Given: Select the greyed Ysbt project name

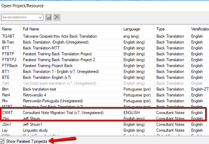Looking at the screenshot, I should click(x=5, y=83).
